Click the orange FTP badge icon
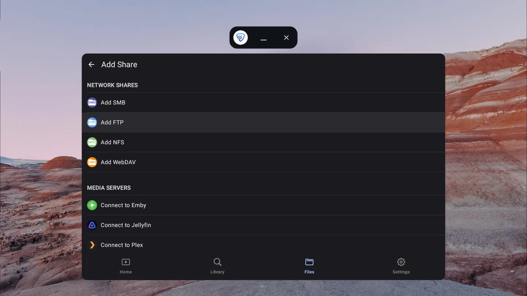Image resolution: width=527 pixels, height=296 pixels. (x=92, y=122)
